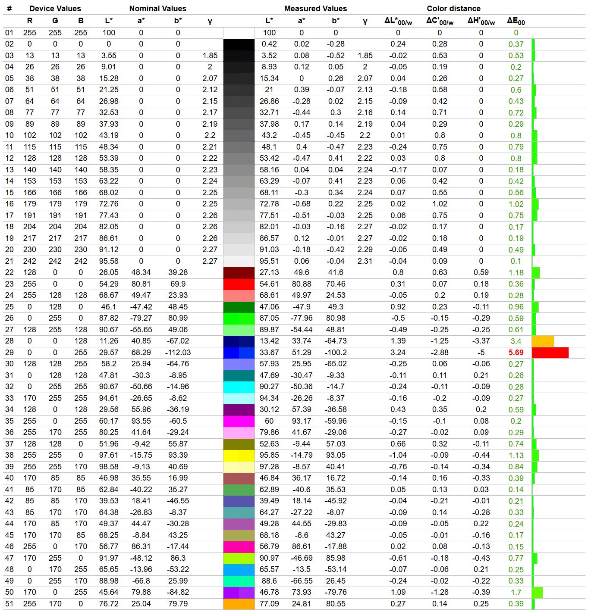This screenshot has width=591, height=612.
Task: Click the pure red swatch in row 23
Action: (239, 284)
